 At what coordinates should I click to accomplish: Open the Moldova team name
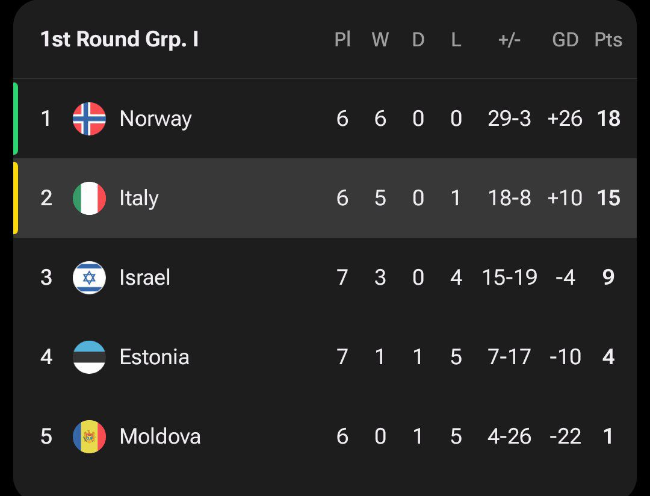tap(160, 436)
